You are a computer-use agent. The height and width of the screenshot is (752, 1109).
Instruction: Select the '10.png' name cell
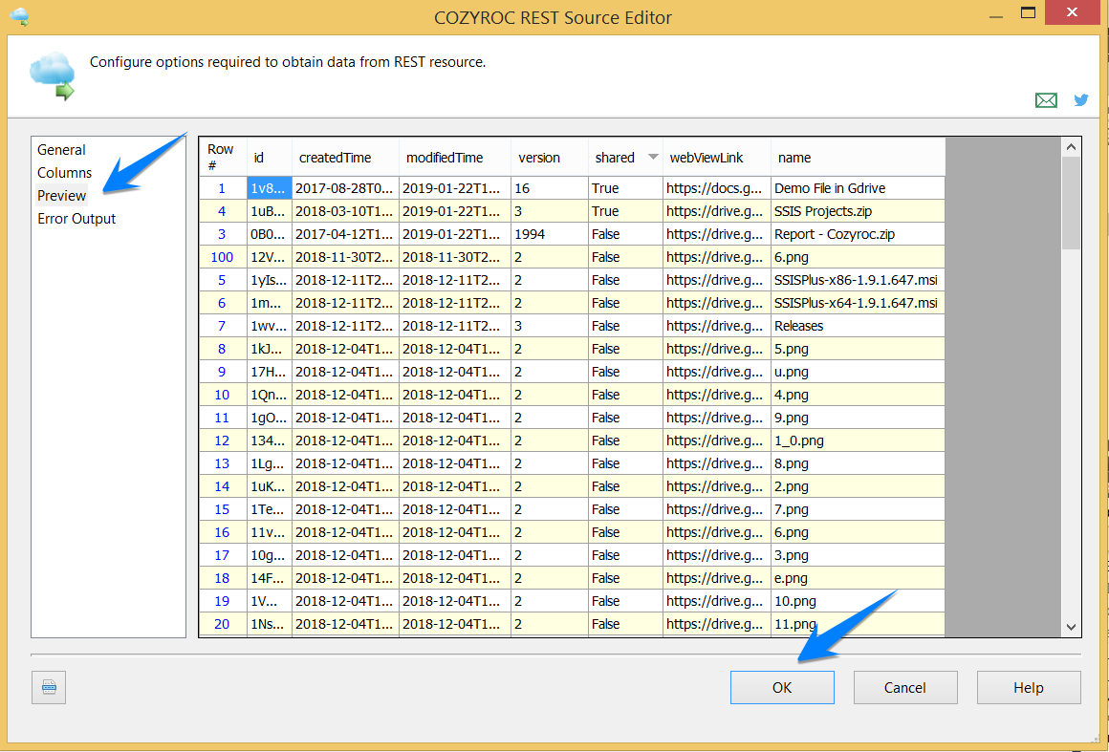pyautogui.click(x=858, y=601)
